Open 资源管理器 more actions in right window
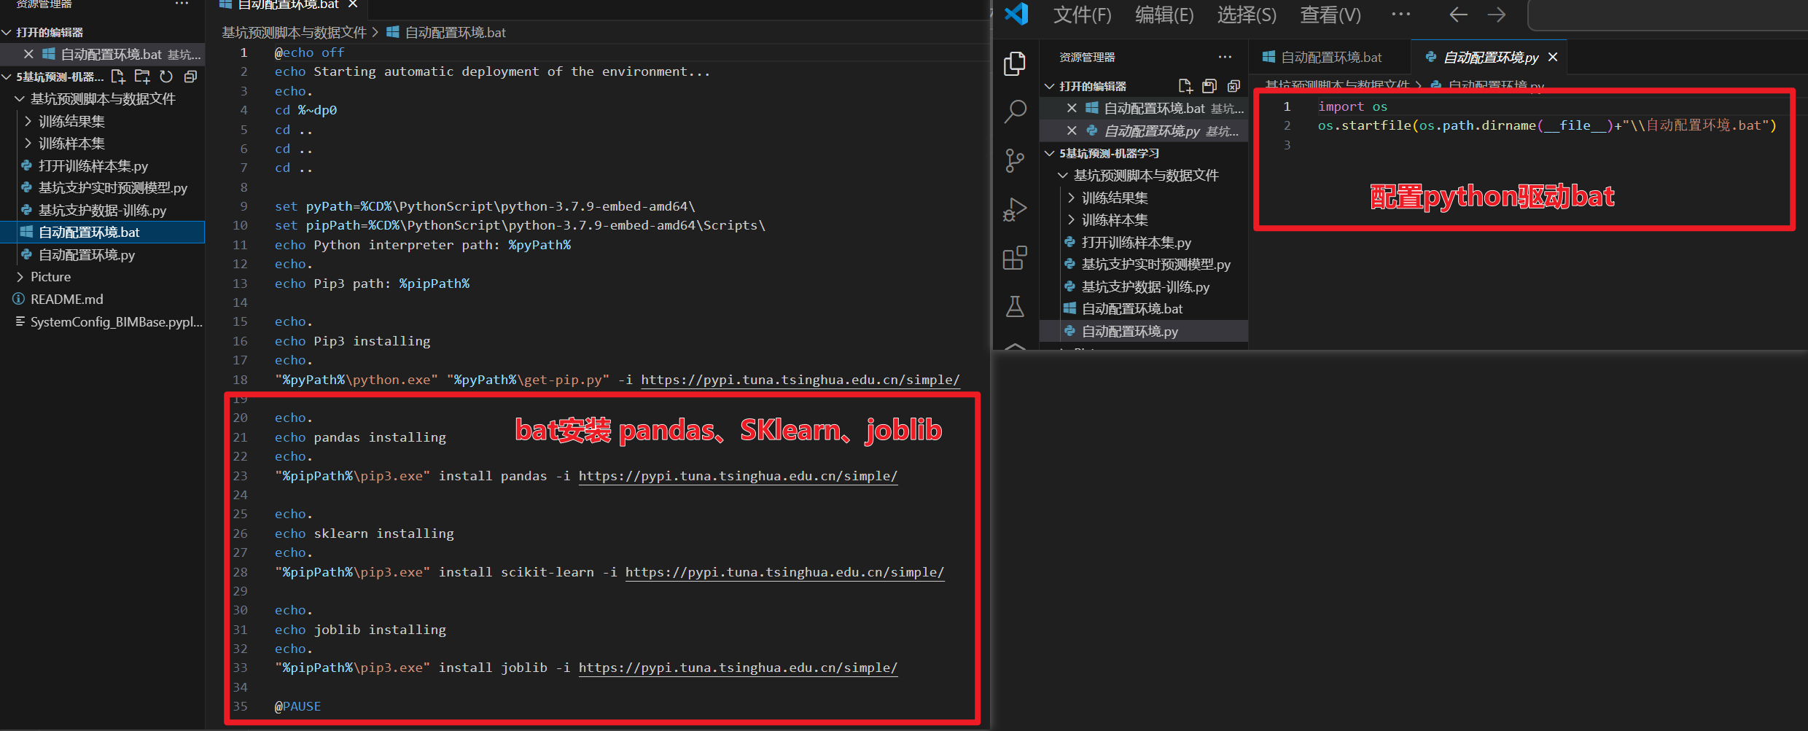The image size is (1808, 731). [1225, 57]
